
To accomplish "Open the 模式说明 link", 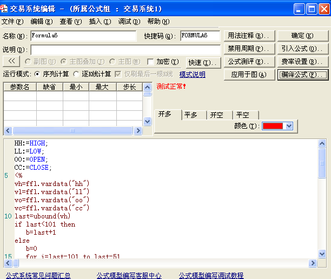I will (x=193, y=74).
